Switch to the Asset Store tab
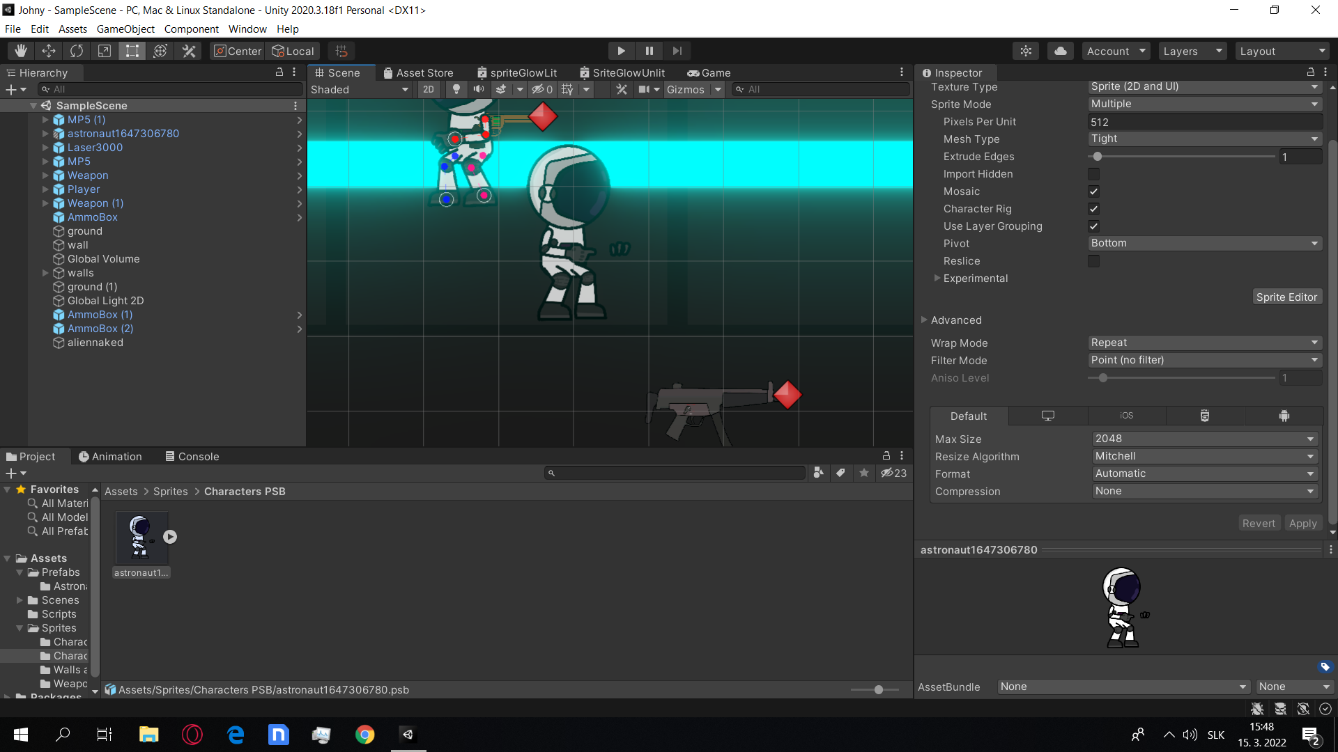Screen dimensions: 1338x752 click(418, 72)
